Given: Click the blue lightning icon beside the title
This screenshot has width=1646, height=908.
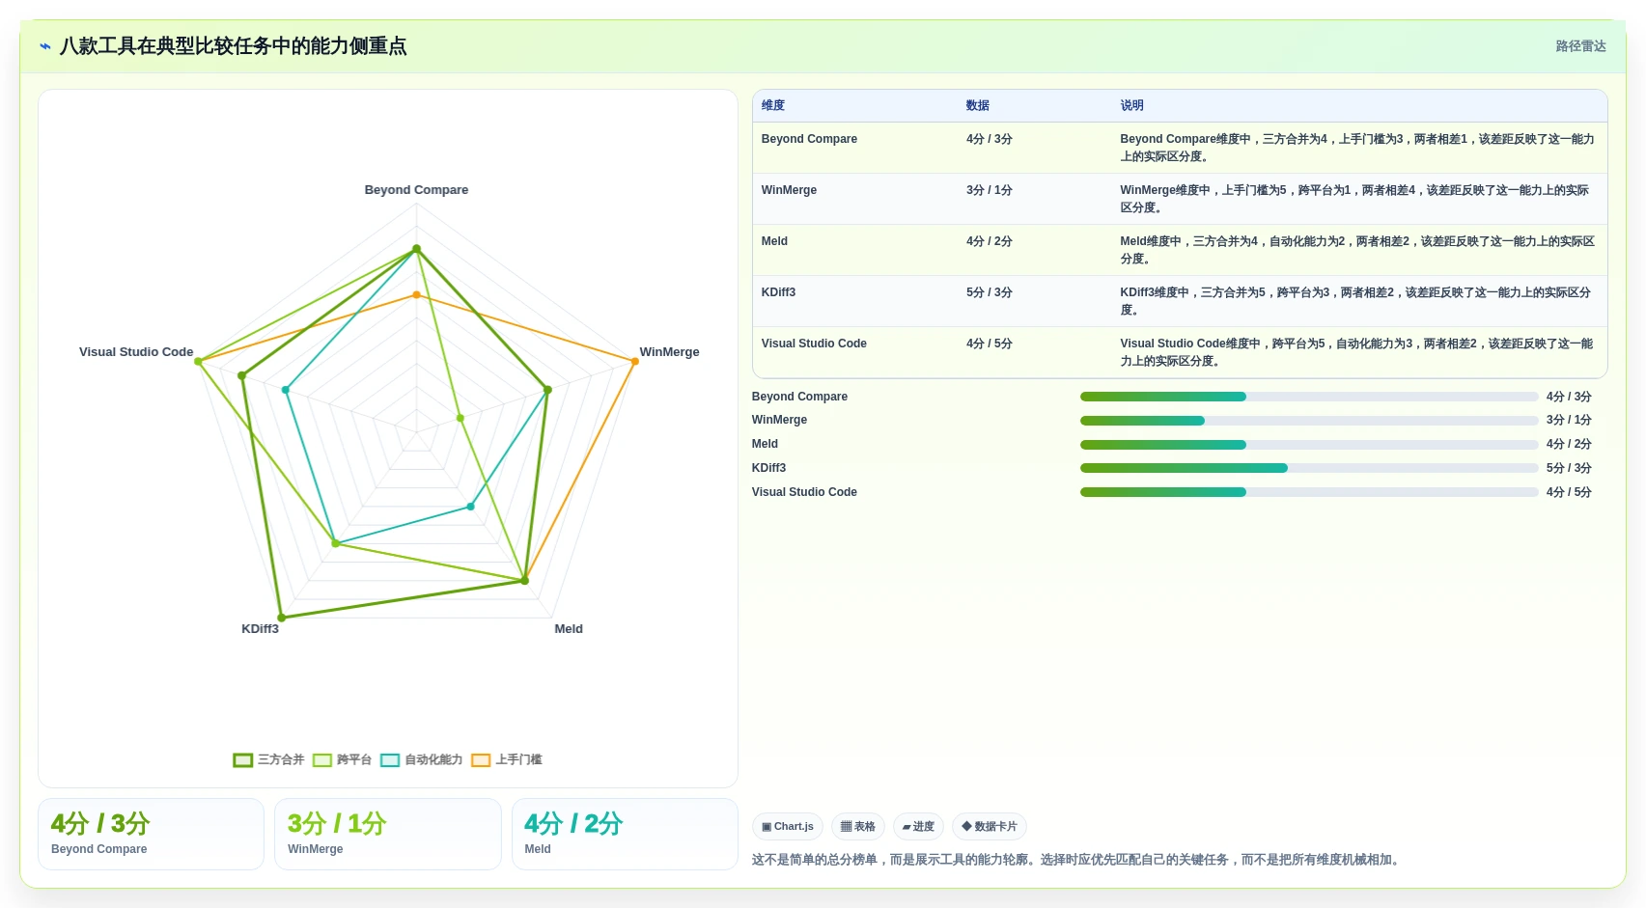Looking at the screenshot, I should [x=45, y=46].
